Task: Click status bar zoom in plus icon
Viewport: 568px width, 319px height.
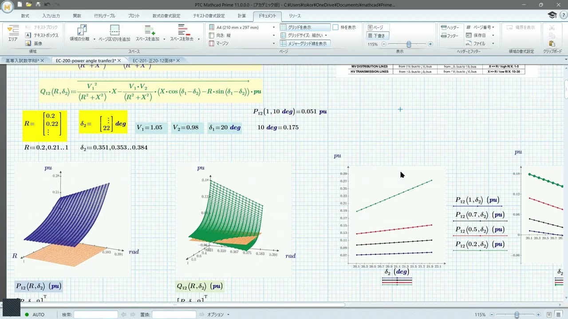Action: pyautogui.click(x=539, y=315)
